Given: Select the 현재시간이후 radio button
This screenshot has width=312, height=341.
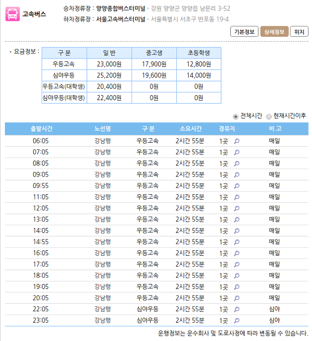Looking at the screenshot, I should (269, 116).
